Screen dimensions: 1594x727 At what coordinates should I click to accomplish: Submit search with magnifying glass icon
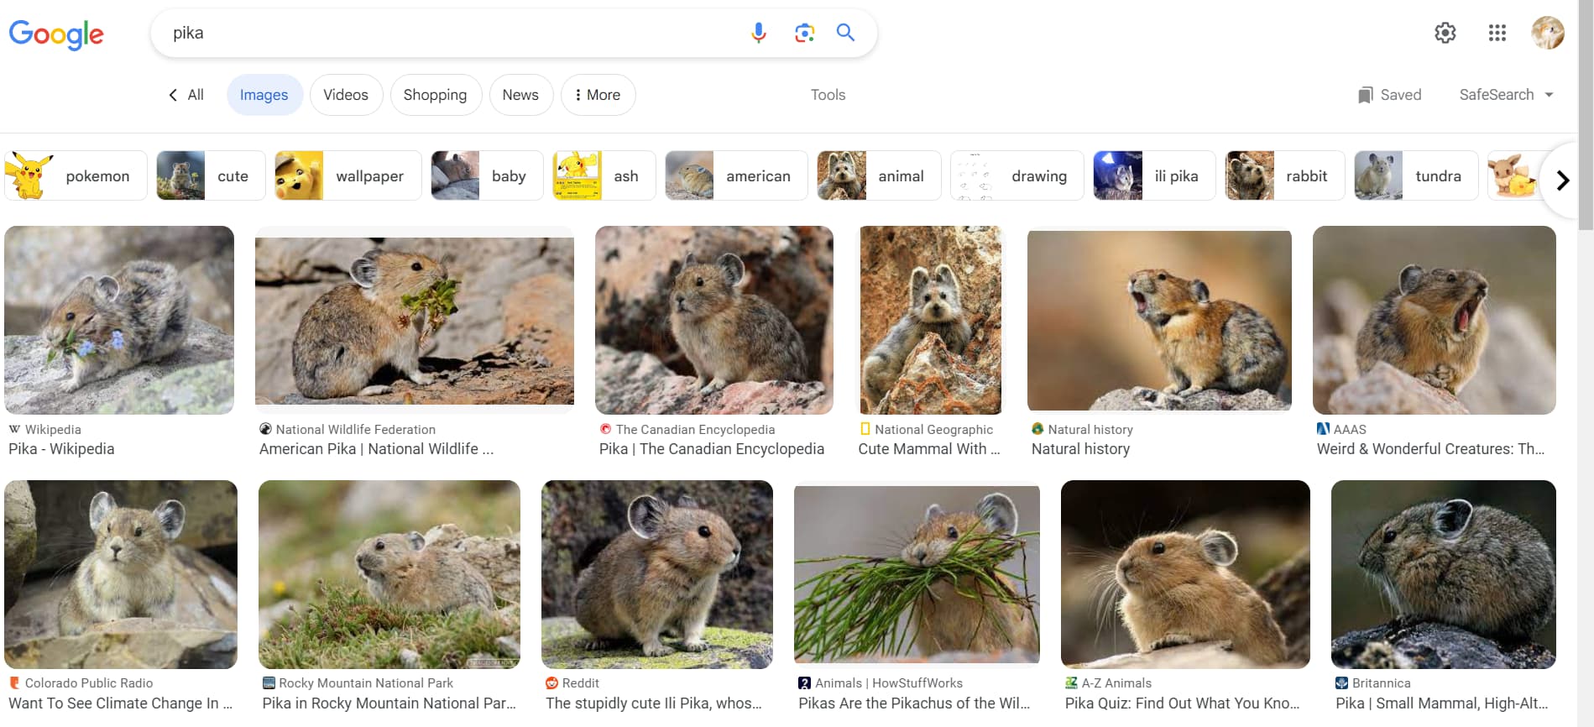[845, 33]
